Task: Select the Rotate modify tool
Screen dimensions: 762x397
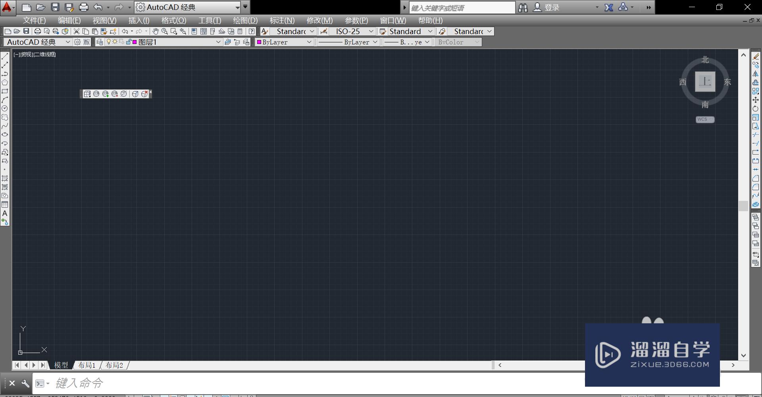Action: [756, 109]
